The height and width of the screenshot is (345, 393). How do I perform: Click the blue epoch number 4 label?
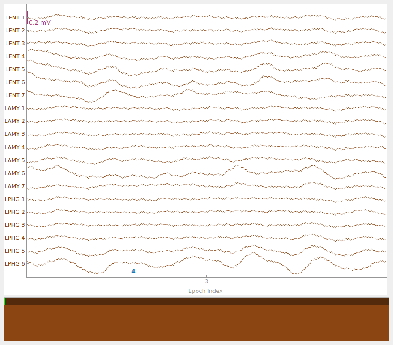tap(133, 272)
